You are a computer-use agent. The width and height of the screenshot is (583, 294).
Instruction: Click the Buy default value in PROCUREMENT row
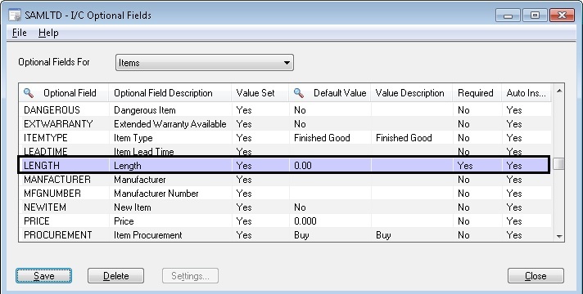(x=330, y=235)
